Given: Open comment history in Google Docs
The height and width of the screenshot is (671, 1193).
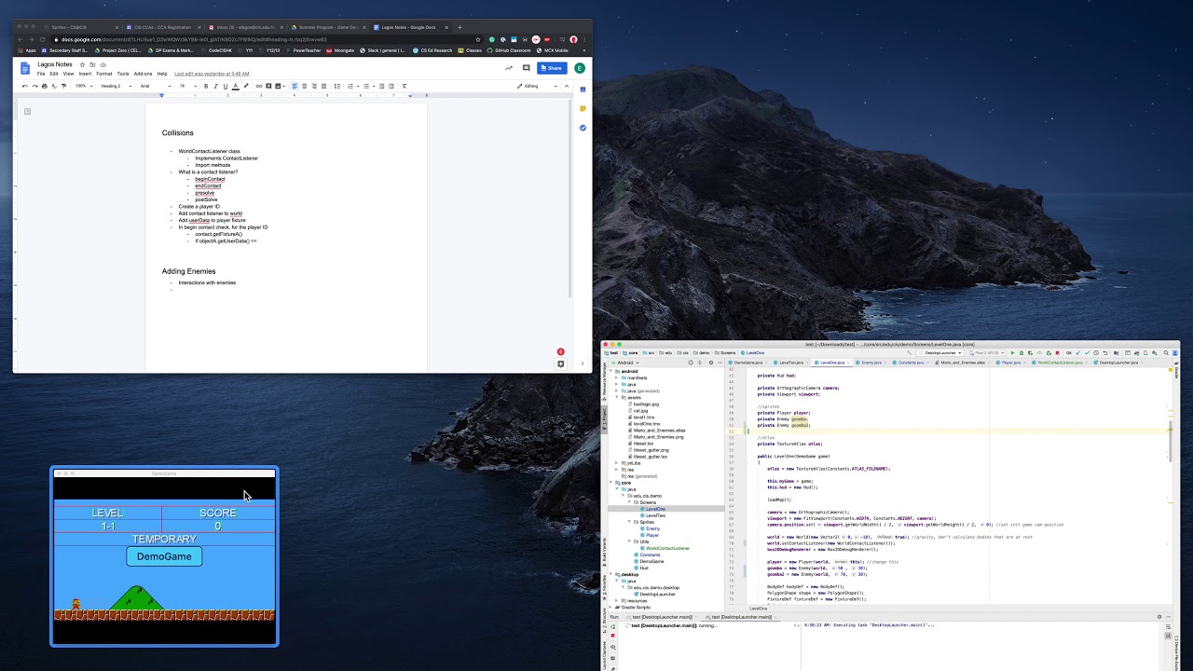Looking at the screenshot, I should (x=526, y=68).
